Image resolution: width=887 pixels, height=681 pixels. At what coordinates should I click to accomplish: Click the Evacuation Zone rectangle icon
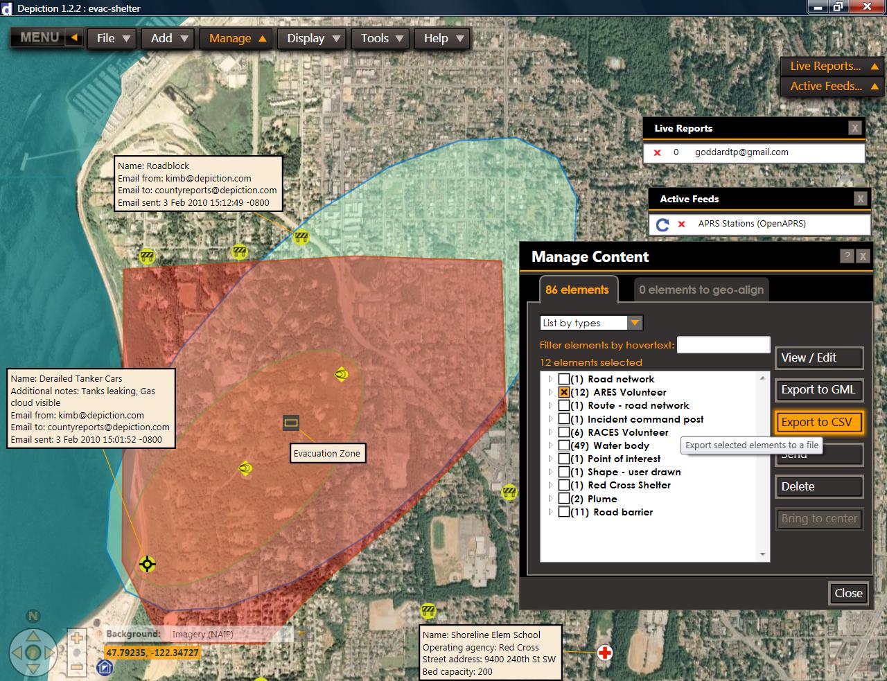coord(291,423)
